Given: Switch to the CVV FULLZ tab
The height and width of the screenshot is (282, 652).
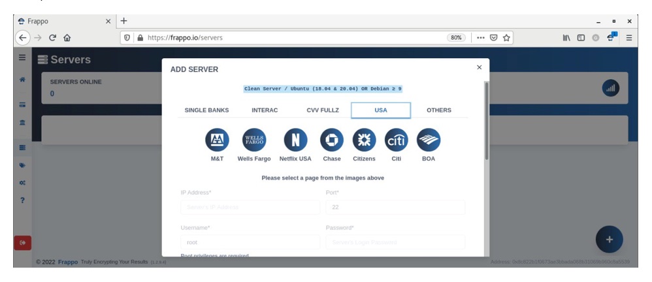Looking at the screenshot, I should coord(322,110).
